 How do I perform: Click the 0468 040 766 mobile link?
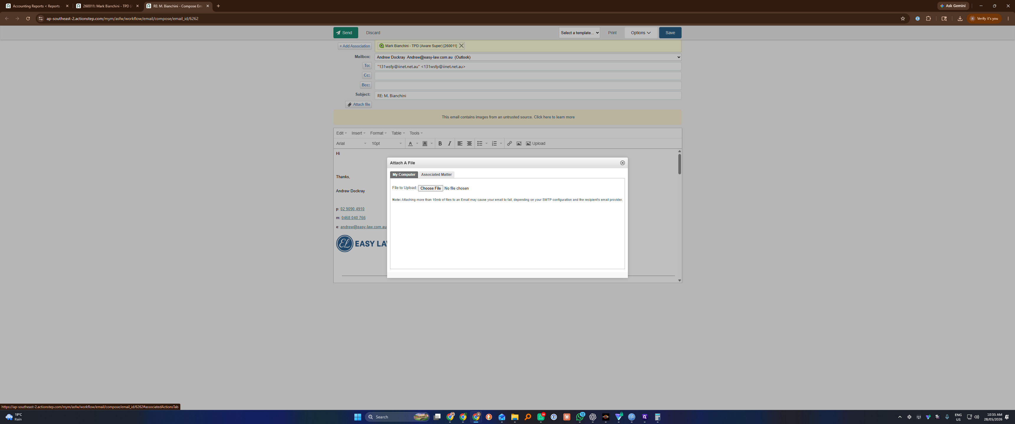click(353, 218)
